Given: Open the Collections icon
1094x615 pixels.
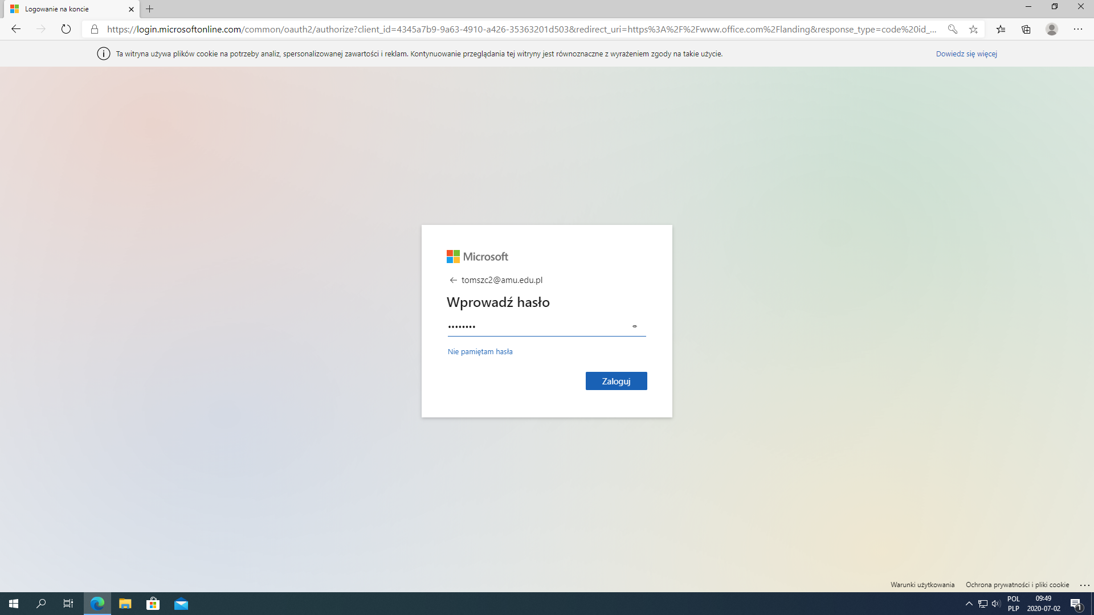Looking at the screenshot, I should coord(1026,29).
